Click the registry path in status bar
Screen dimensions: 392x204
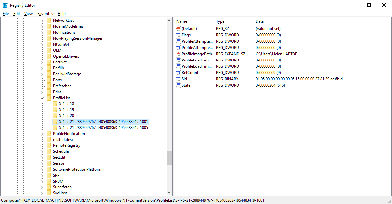133,200
